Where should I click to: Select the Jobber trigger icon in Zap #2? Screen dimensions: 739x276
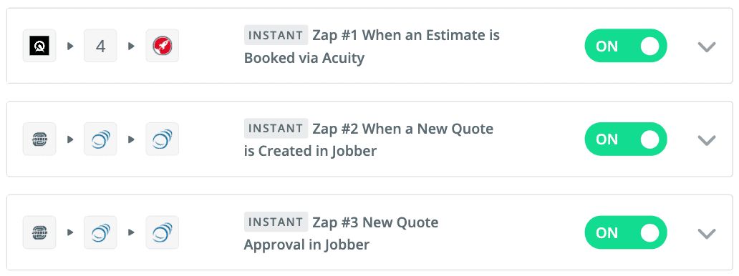point(39,139)
